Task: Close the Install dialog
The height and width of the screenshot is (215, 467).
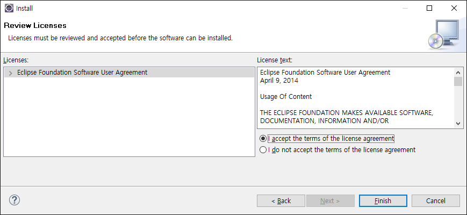Action: pyautogui.click(x=454, y=8)
